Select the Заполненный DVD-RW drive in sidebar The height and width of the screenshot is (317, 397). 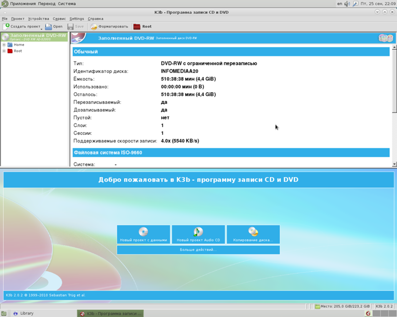click(x=34, y=37)
